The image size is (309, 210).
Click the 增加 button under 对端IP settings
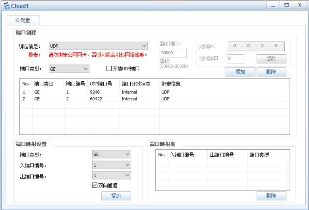tap(240, 72)
